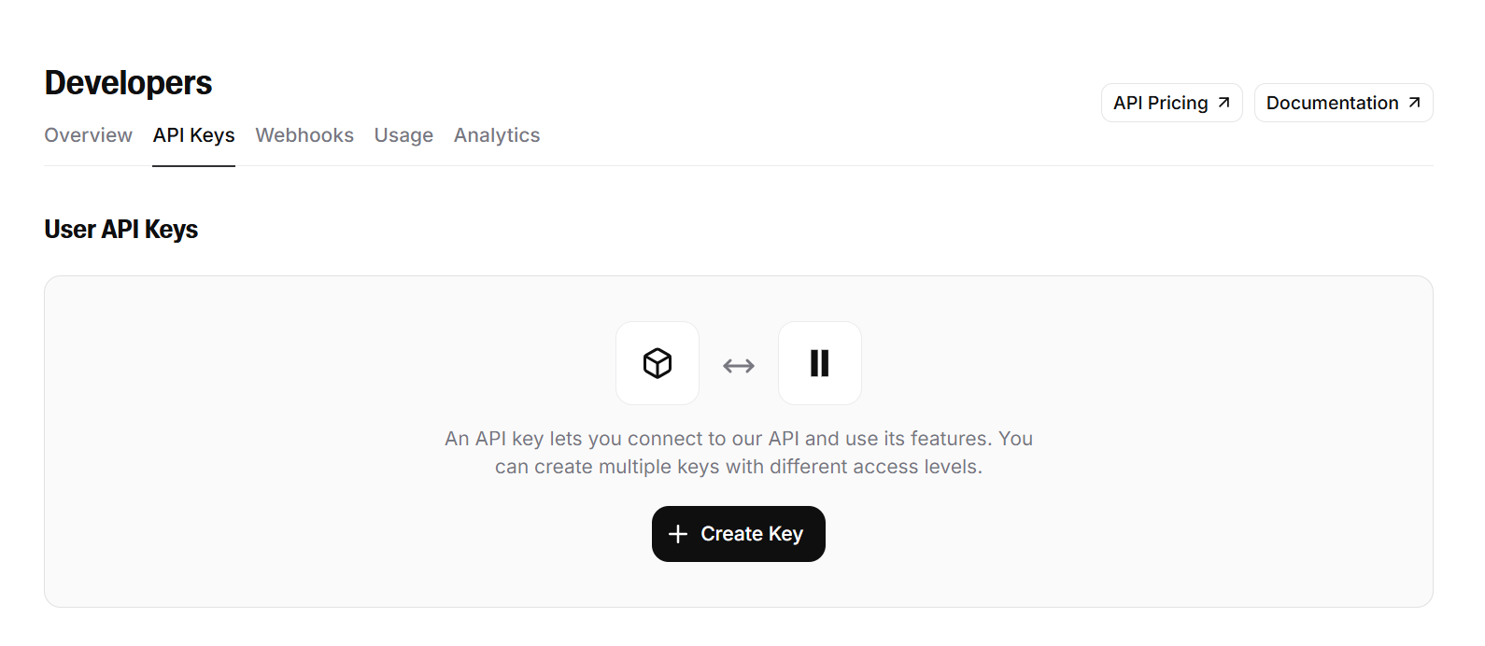
Task: Click the two vertical bars logo tile
Action: (820, 363)
